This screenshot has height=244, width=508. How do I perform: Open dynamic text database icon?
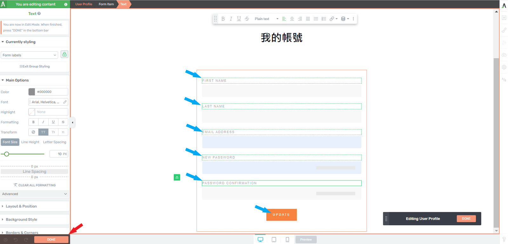click(x=343, y=19)
